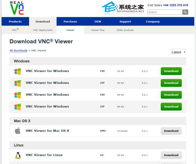This screenshot has height=164, width=196.
Task: Click VNC Viewer for Linux title
Action: click(44, 155)
